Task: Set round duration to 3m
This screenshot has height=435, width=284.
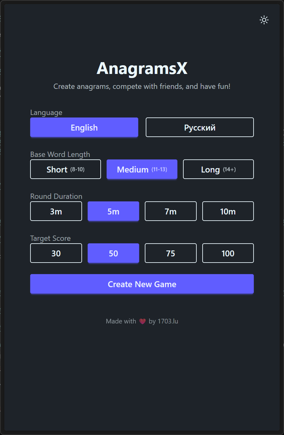Action: pos(56,211)
